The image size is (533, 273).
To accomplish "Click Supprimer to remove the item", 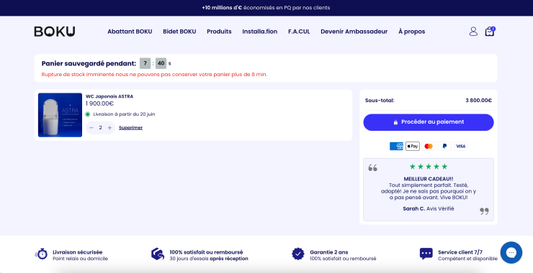I will pos(130,128).
